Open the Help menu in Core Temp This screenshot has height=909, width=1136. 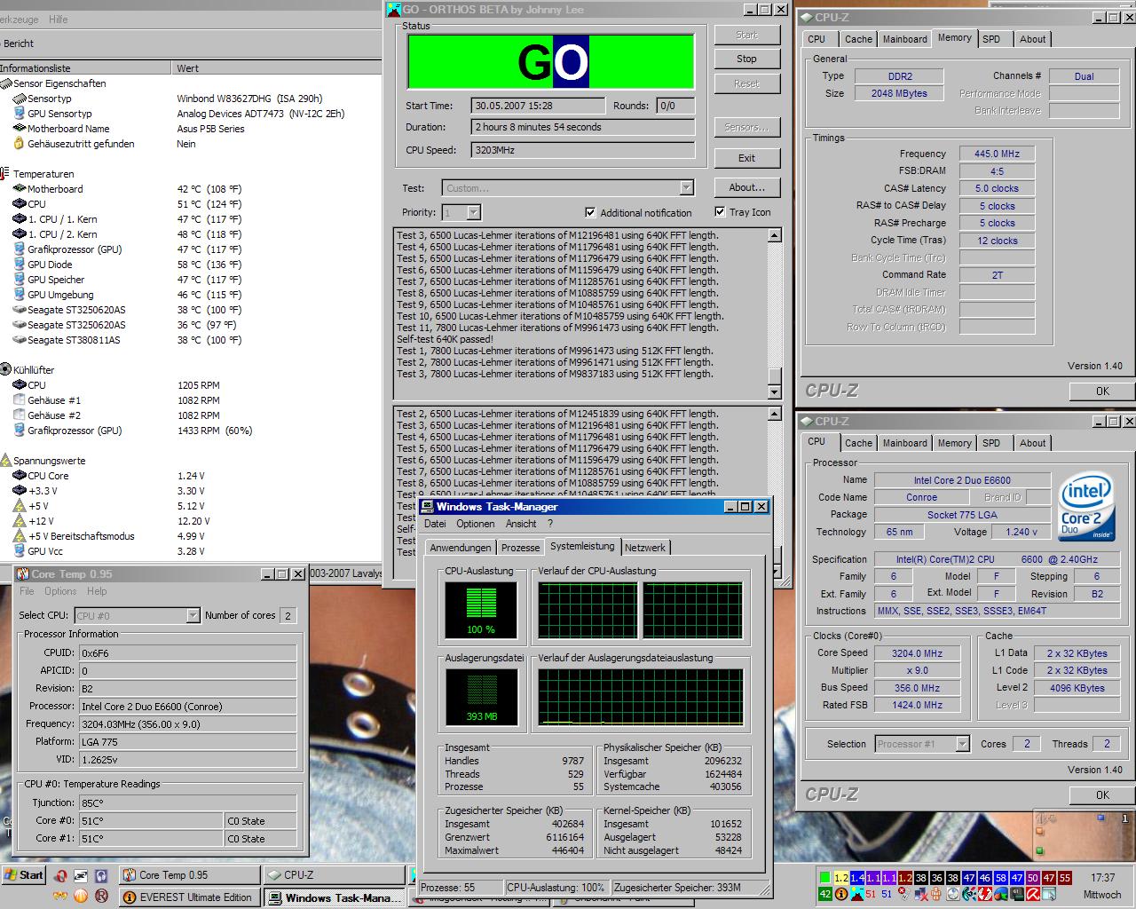pos(97,591)
